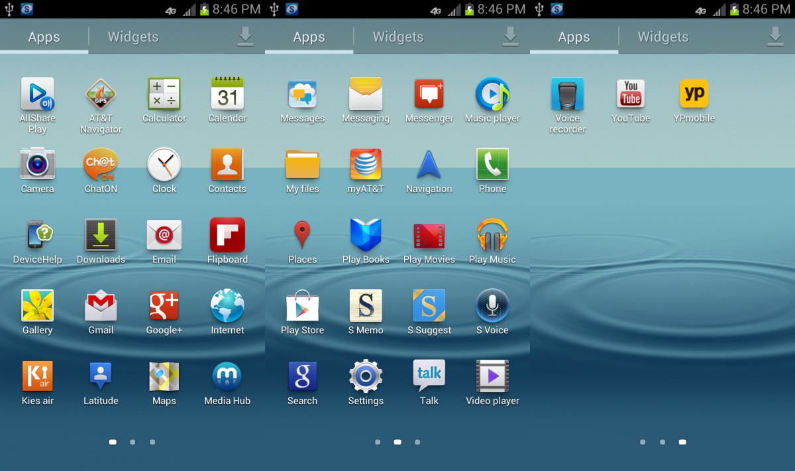Open the Messaging envelope app

pos(366,94)
